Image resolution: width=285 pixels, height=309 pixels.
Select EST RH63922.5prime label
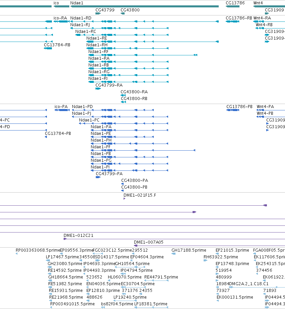221,257
